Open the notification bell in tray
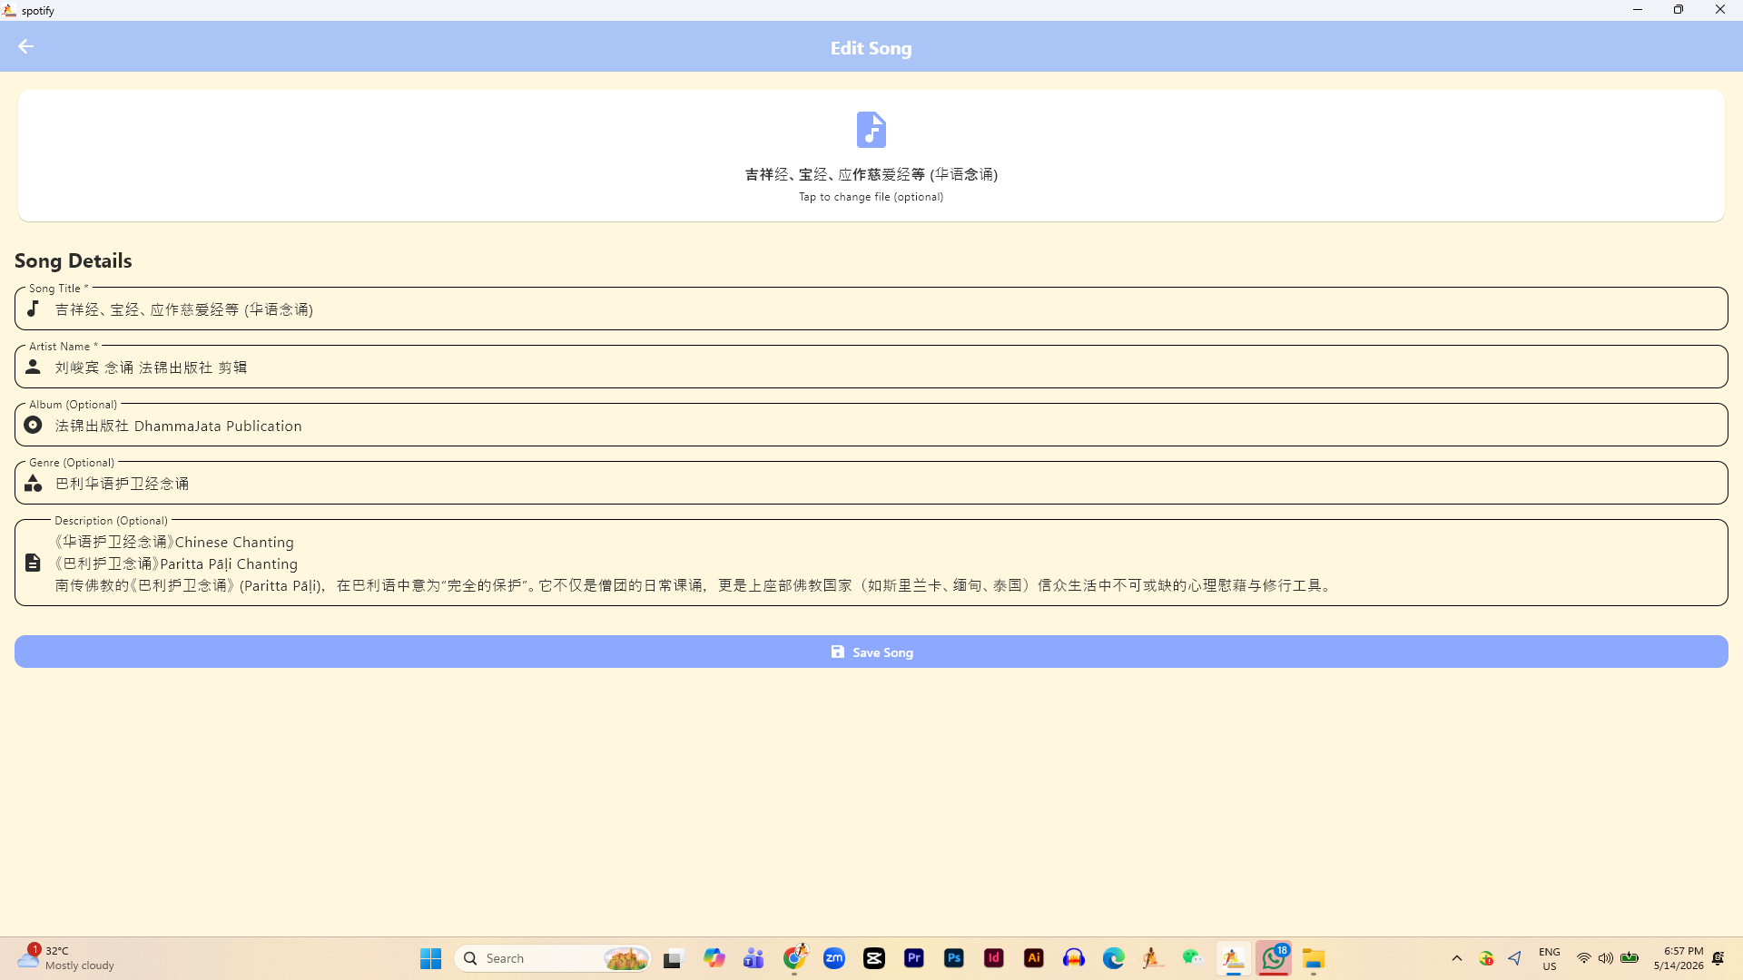 1718,958
